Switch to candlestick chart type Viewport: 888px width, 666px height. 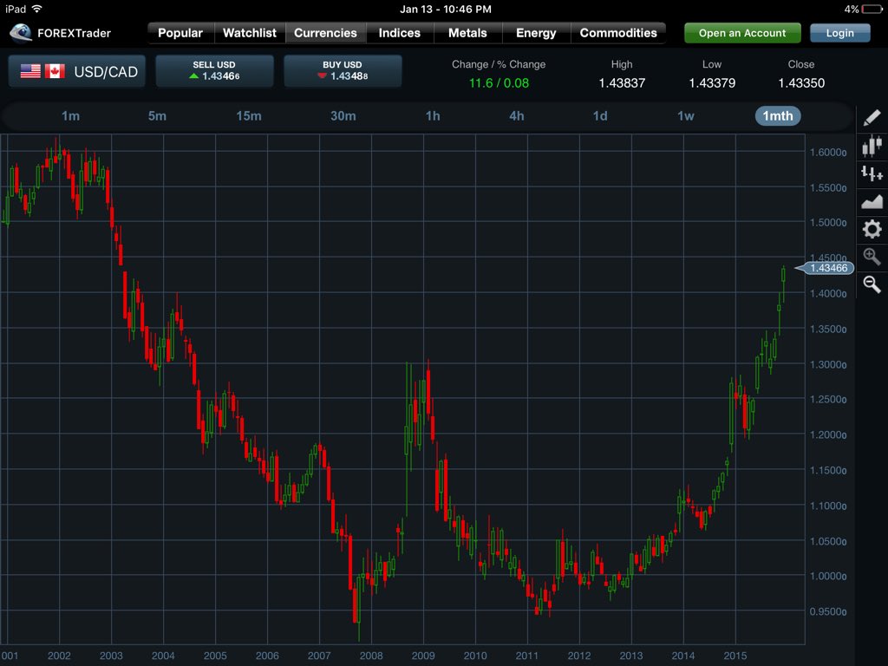tap(872, 146)
